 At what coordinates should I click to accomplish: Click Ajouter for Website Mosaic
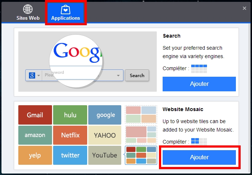pyautogui.click(x=199, y=157)
